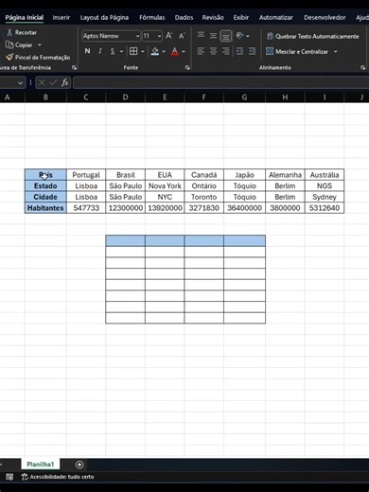Expand underline style dropdown arrow
Screen dimensions: 369x492
coord(121,51)
